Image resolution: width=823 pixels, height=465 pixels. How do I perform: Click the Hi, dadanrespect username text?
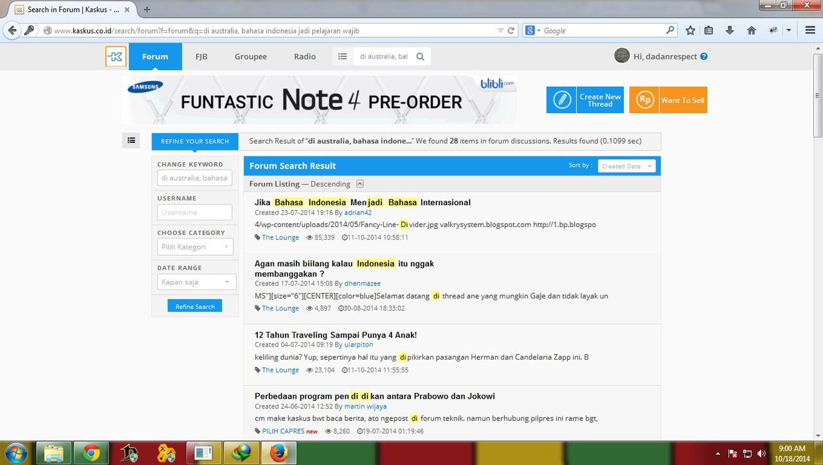[665, 57]
